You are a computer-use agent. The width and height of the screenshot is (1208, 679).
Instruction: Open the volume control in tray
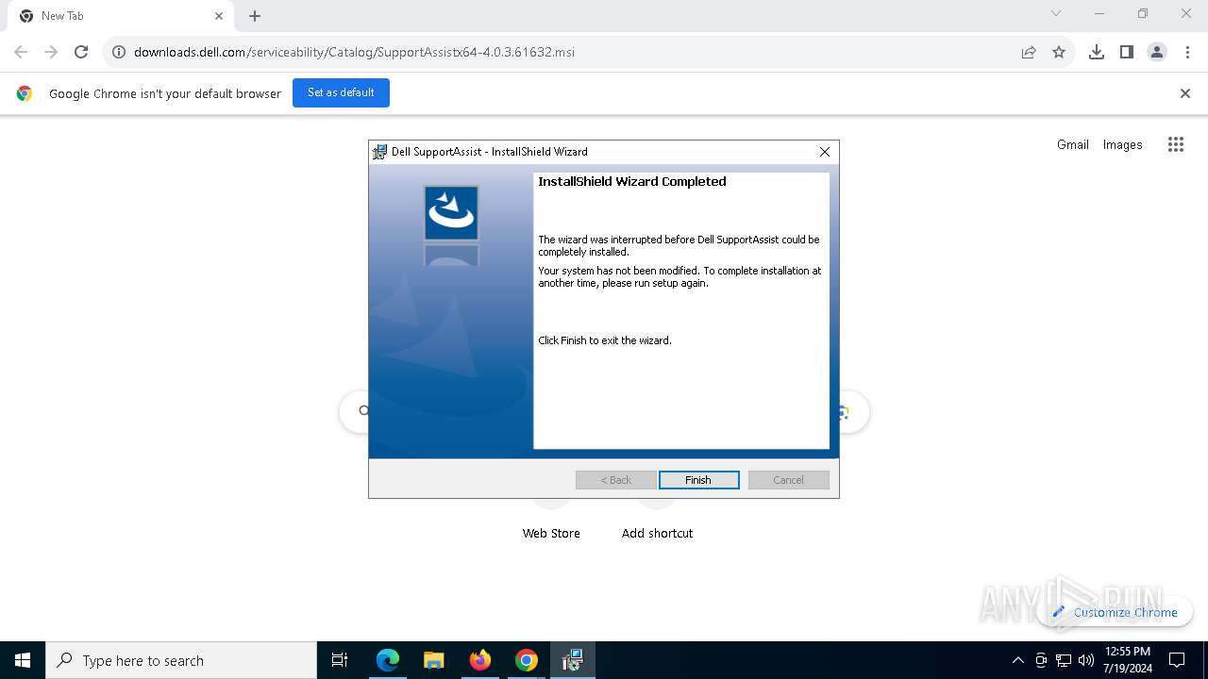1086,660
